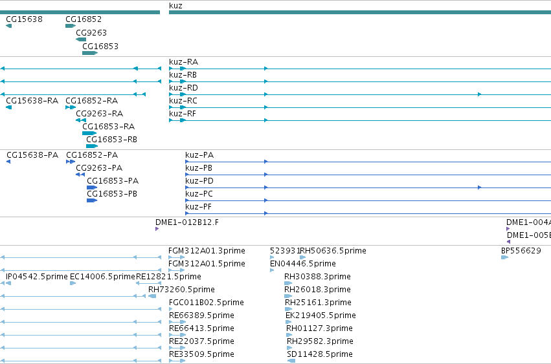Click the RE33509.5prime EST label
Screen dimensions: 551x364
click(201, 354)
